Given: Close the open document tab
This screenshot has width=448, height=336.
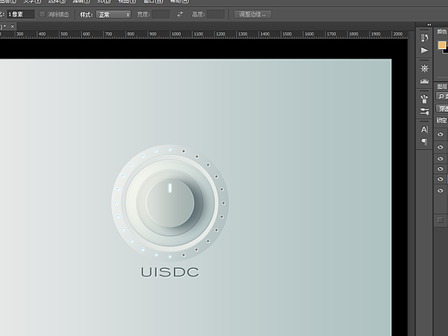Looking at the screenshot, I should click(12, 27).
